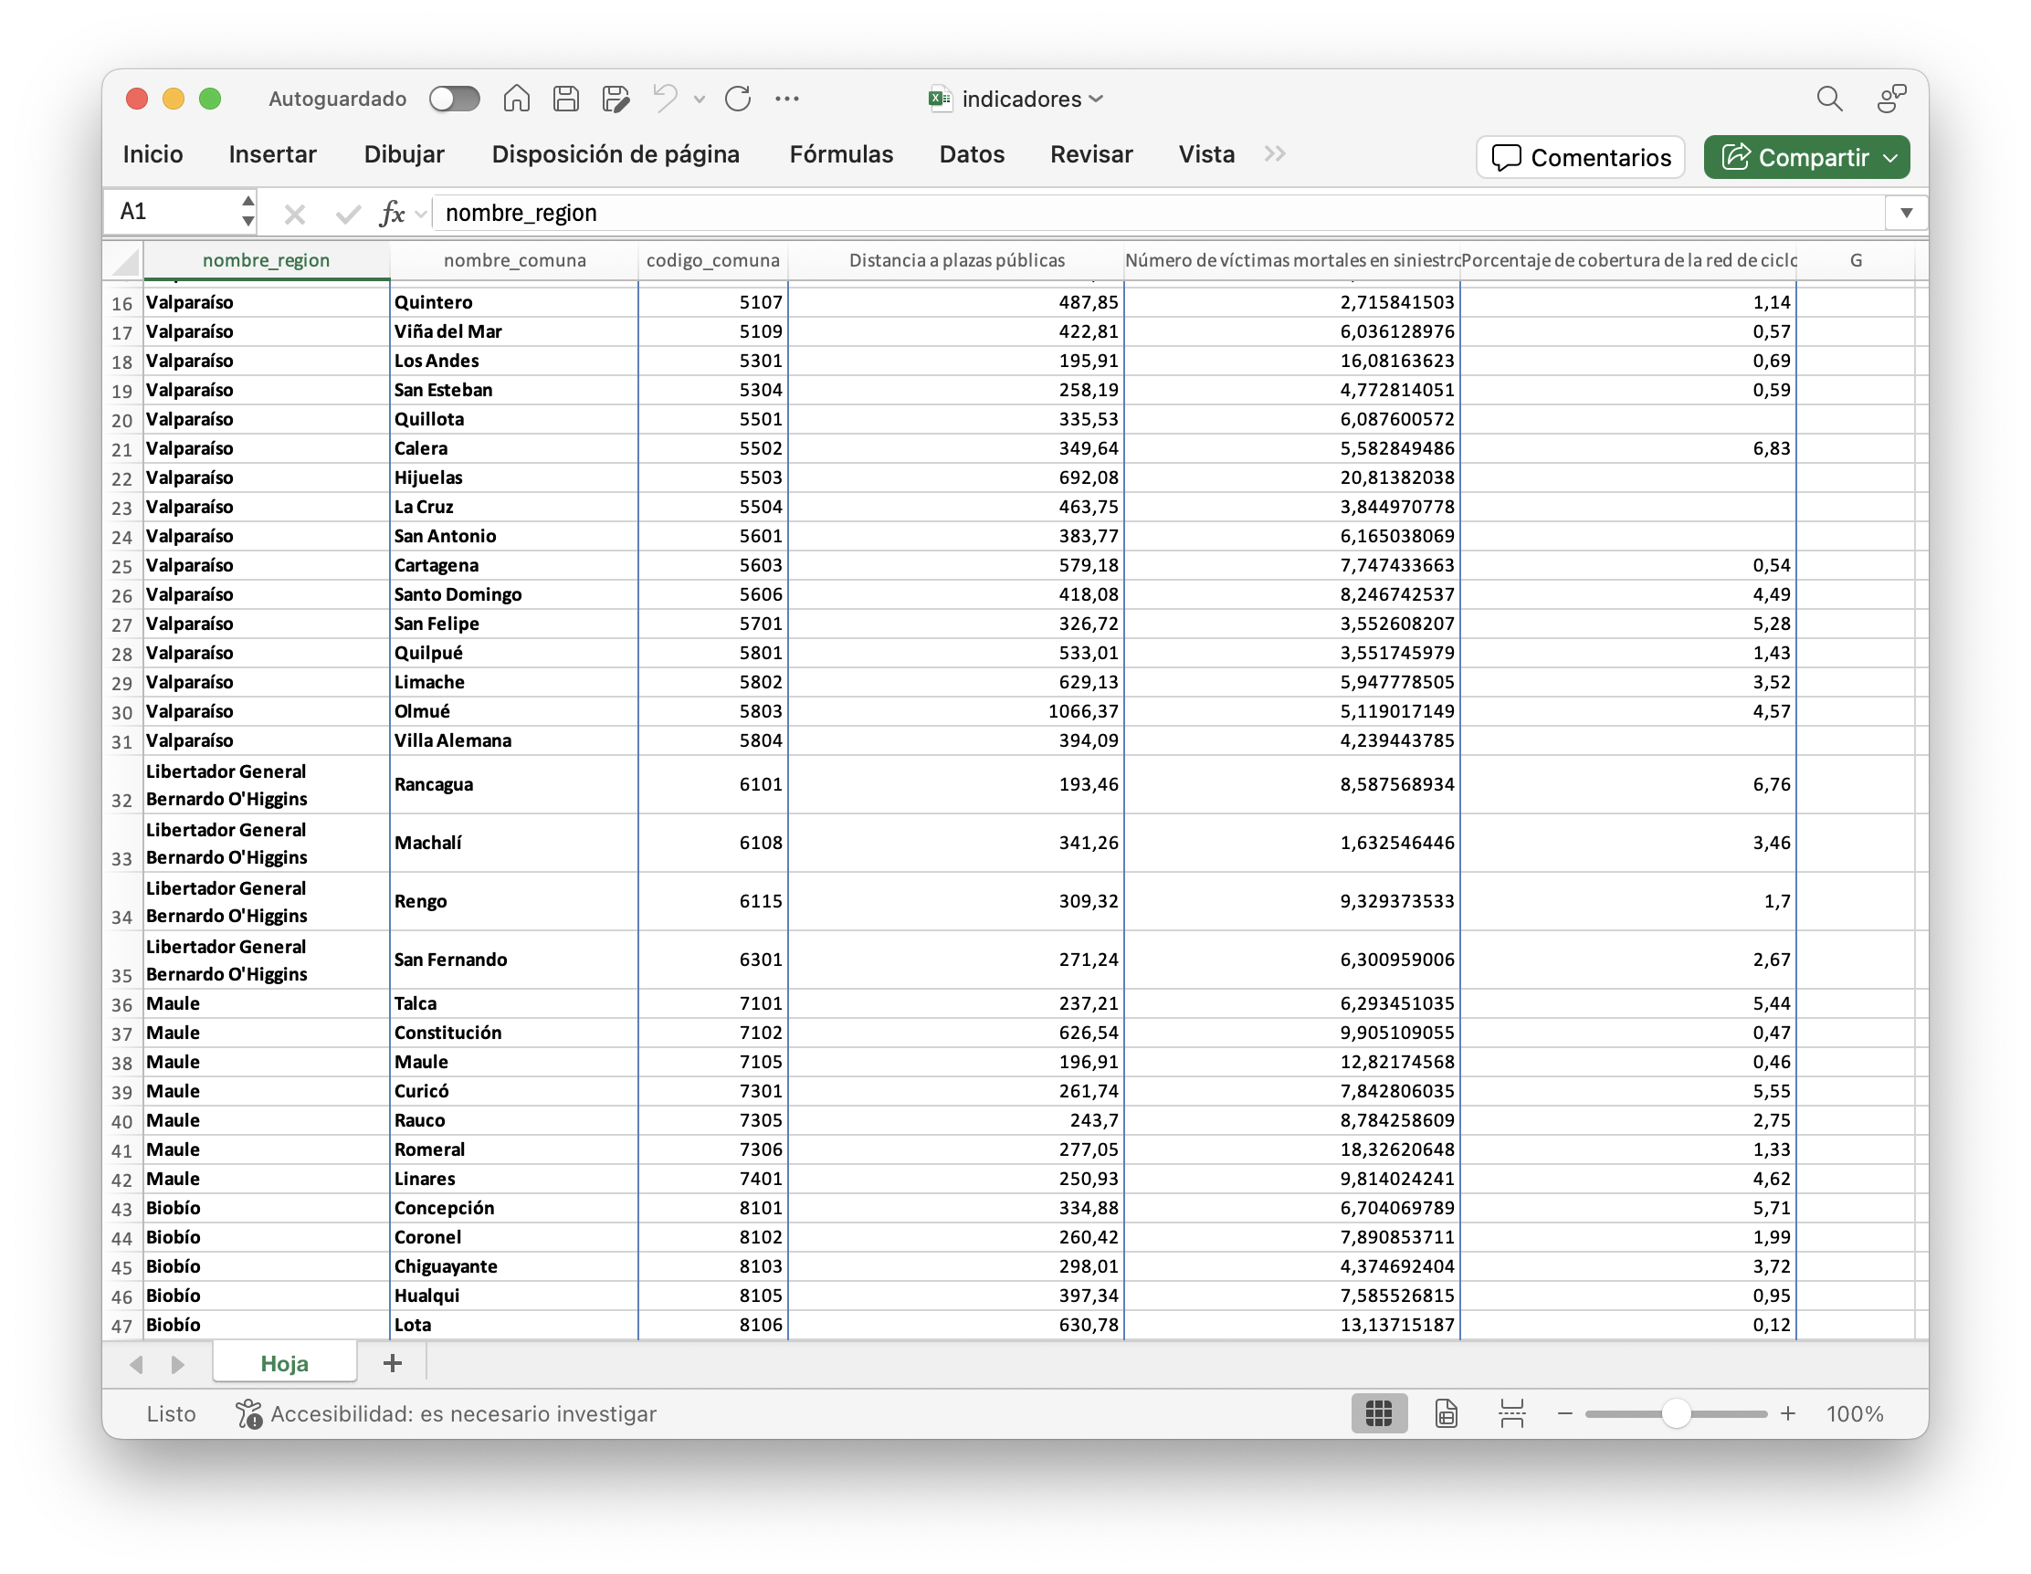Image resolution: width=2031 pixels, height=1574 pixels.
Task: Click the Compartir button
Action: [1805, 157]
